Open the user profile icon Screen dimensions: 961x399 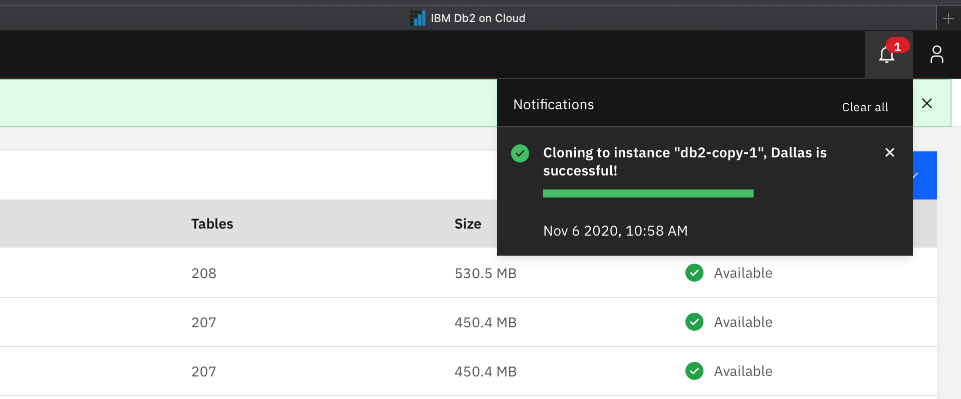click(936, 55)
